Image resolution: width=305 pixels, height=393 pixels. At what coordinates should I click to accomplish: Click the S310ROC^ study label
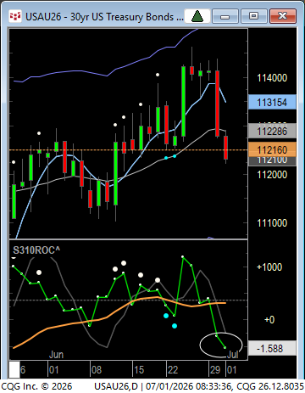pyautogui.click(x=36, y=250)
